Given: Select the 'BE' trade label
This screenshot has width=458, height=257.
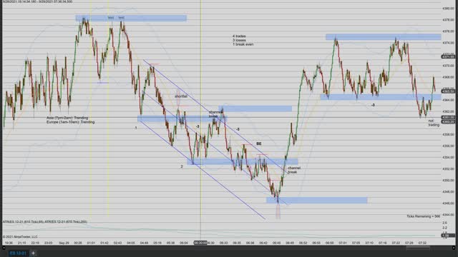Looking at the screenshot, I should (259, 143).
